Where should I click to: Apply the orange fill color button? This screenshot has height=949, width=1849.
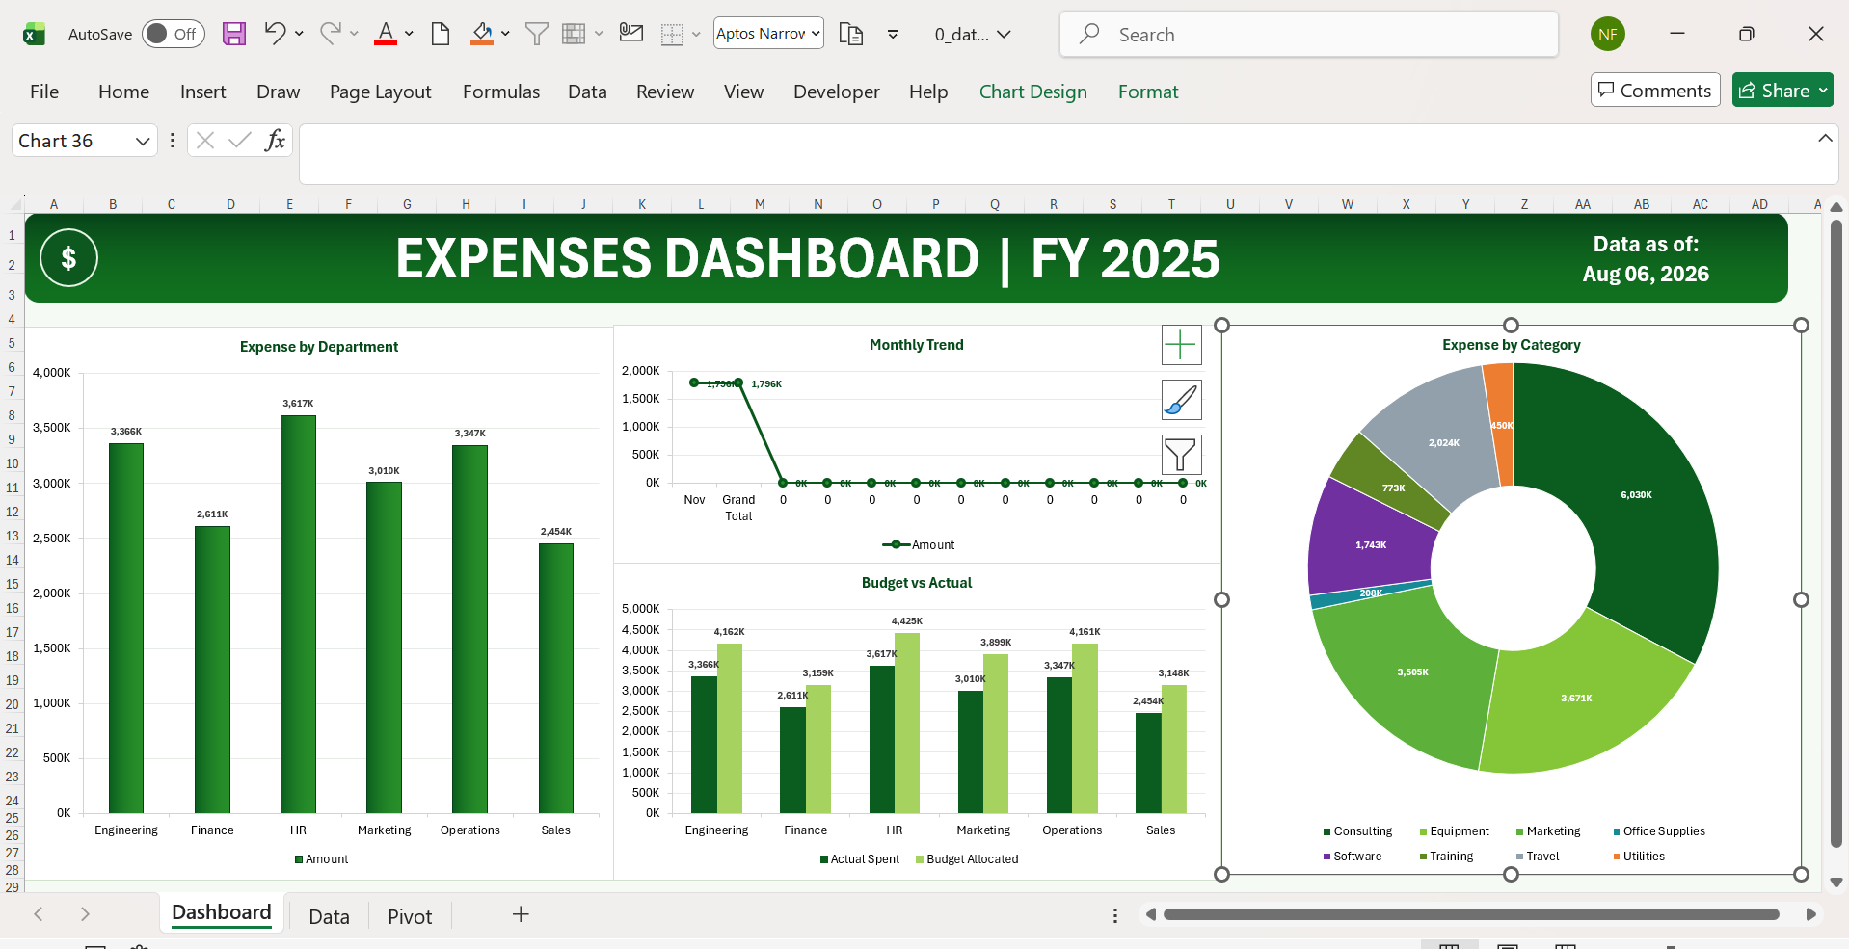pyautogui.click(x=482, y=34)
